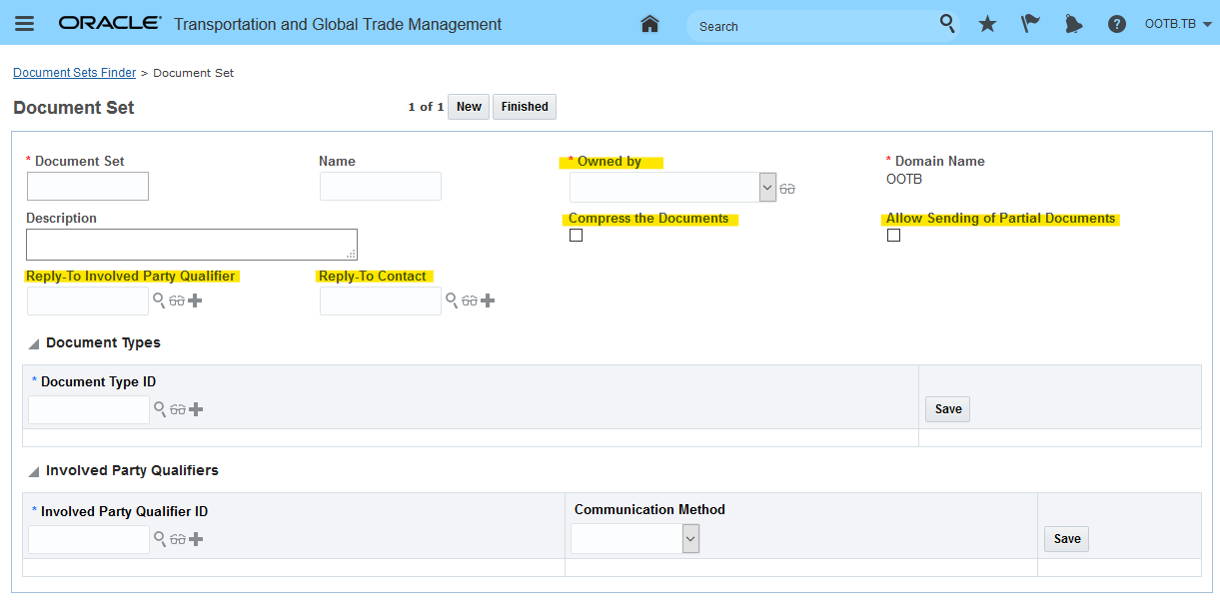View Document Type ID glasses icon
This screenshot has height=603, width=1220.
point(178,409)
